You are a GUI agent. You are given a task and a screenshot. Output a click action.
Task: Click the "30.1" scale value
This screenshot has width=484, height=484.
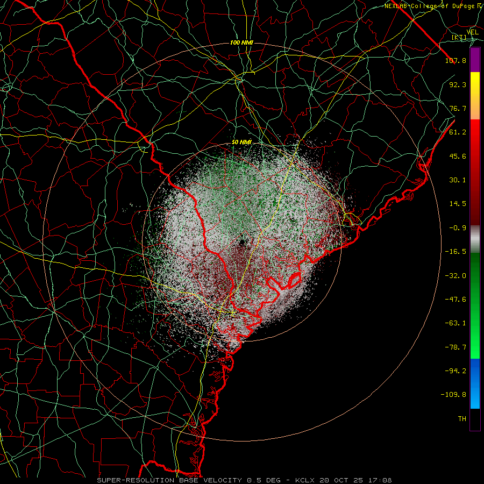(458, 180)
